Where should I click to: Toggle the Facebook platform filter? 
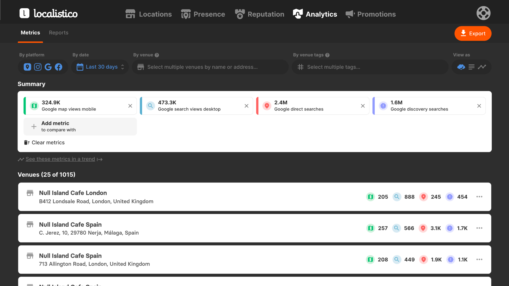pos(59,67)
